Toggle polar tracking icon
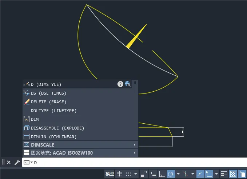The width and height of the screenshot is (247, 179). [x=171, y=174]
